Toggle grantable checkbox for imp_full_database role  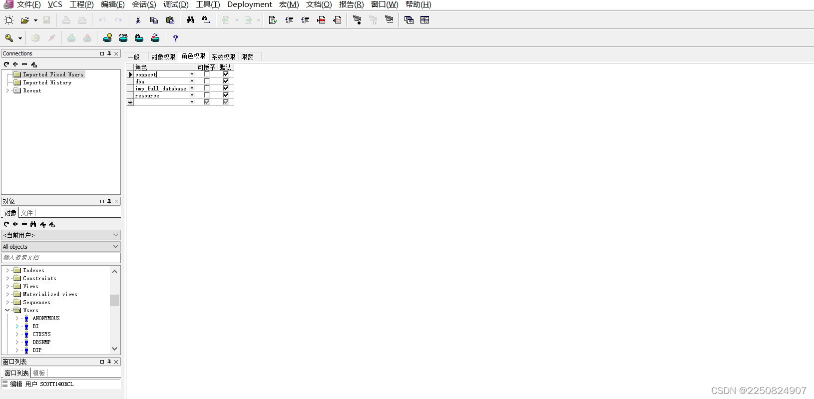[x=207, y=88]
